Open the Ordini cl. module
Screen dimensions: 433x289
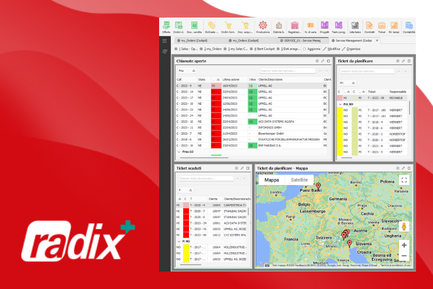[178, 27]
